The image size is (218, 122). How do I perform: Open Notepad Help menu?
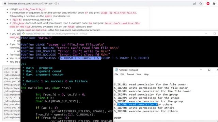coord(146,74)
